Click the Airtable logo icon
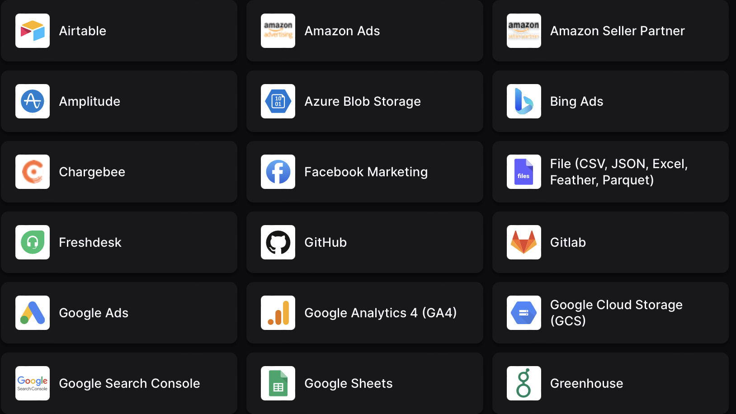Screen dimensions: 736x414 click(x=33, y=31)
